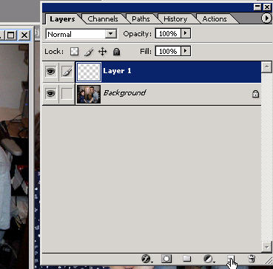The width and height of the screenshot is (273, 269).
Task: Hide Layer 1 using its eye icon
Action: coord(50,72)
